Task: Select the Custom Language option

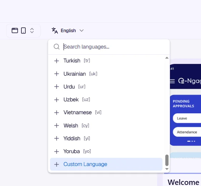Action: point(106,164)
